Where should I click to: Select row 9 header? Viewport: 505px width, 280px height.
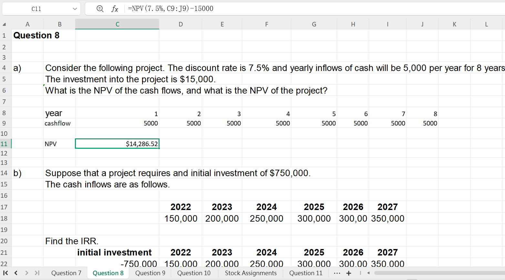tap(4, 123)
